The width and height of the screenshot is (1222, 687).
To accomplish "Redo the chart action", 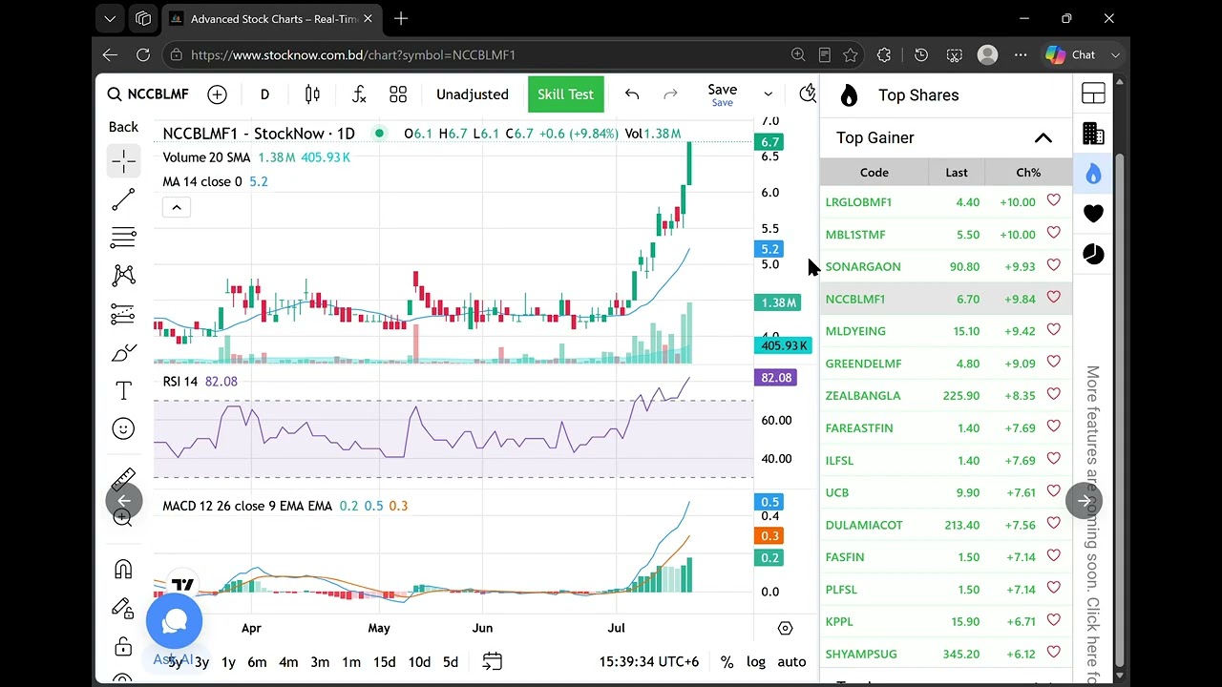I will tap(670, 94).
